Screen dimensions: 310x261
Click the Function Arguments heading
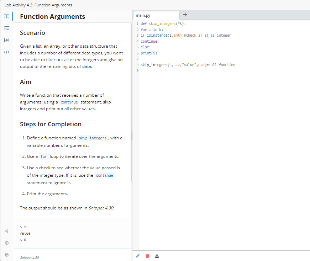pos(52,16)
